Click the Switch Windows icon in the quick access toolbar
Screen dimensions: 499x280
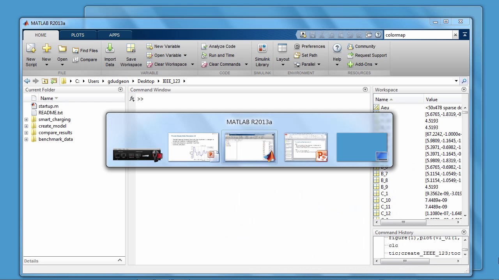[x=369, y=35]
